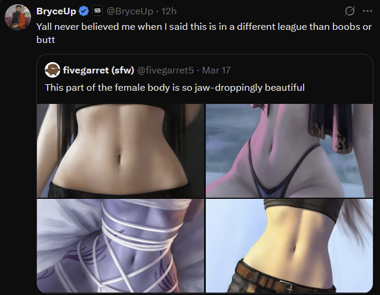Click the 12h timestamp of the tweet
This screenshot has width=380, height=295.
coord(169,11)
